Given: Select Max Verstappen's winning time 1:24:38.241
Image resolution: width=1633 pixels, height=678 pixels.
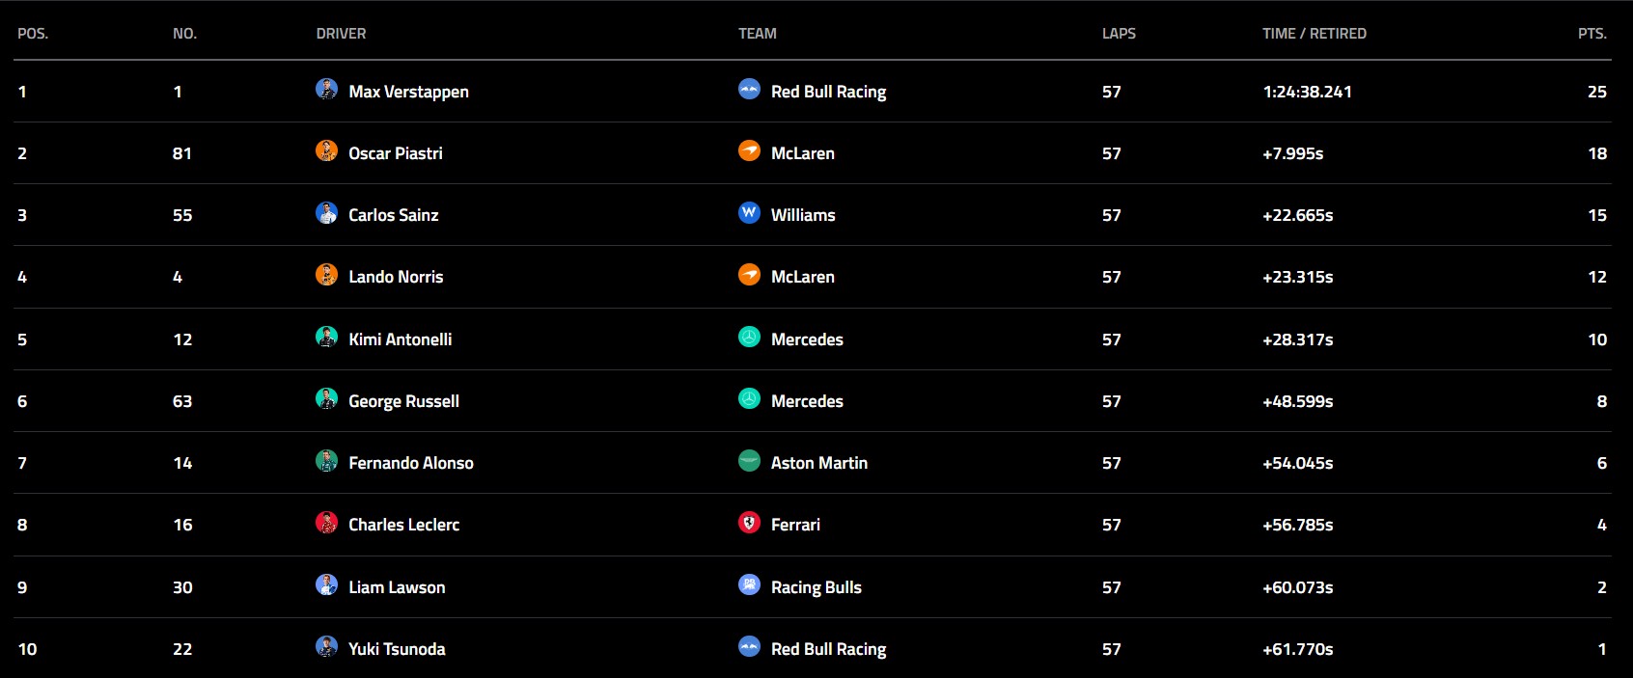Looking at the screenshot, I should click(x=1307, y=92).
